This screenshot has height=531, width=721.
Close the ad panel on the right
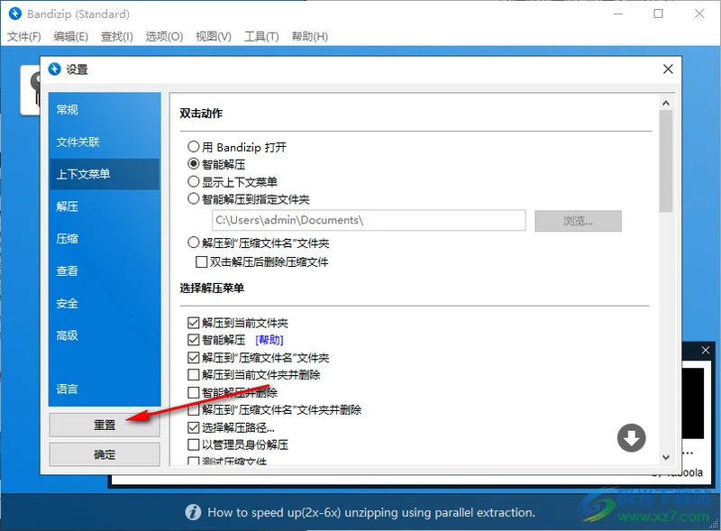(x=706, y=350)
